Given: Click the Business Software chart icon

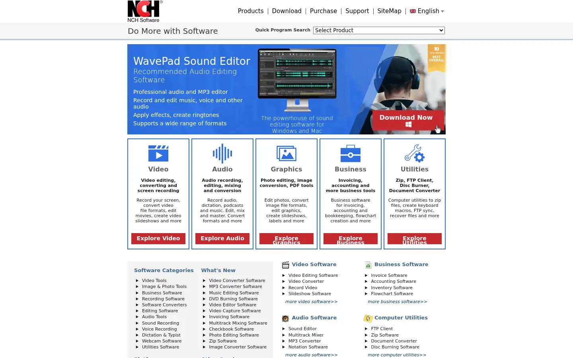Looking at the screenshot, I should click(x=368, y=265).
